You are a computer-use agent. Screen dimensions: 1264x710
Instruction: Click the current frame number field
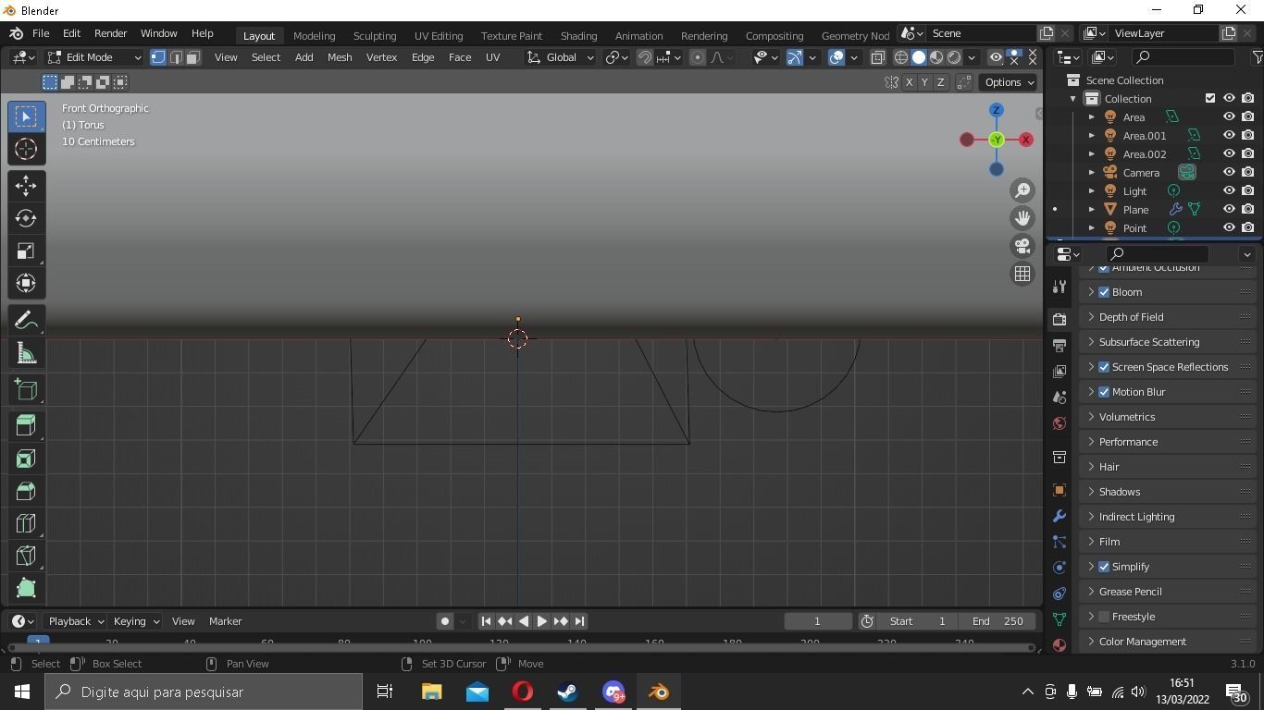817,621
